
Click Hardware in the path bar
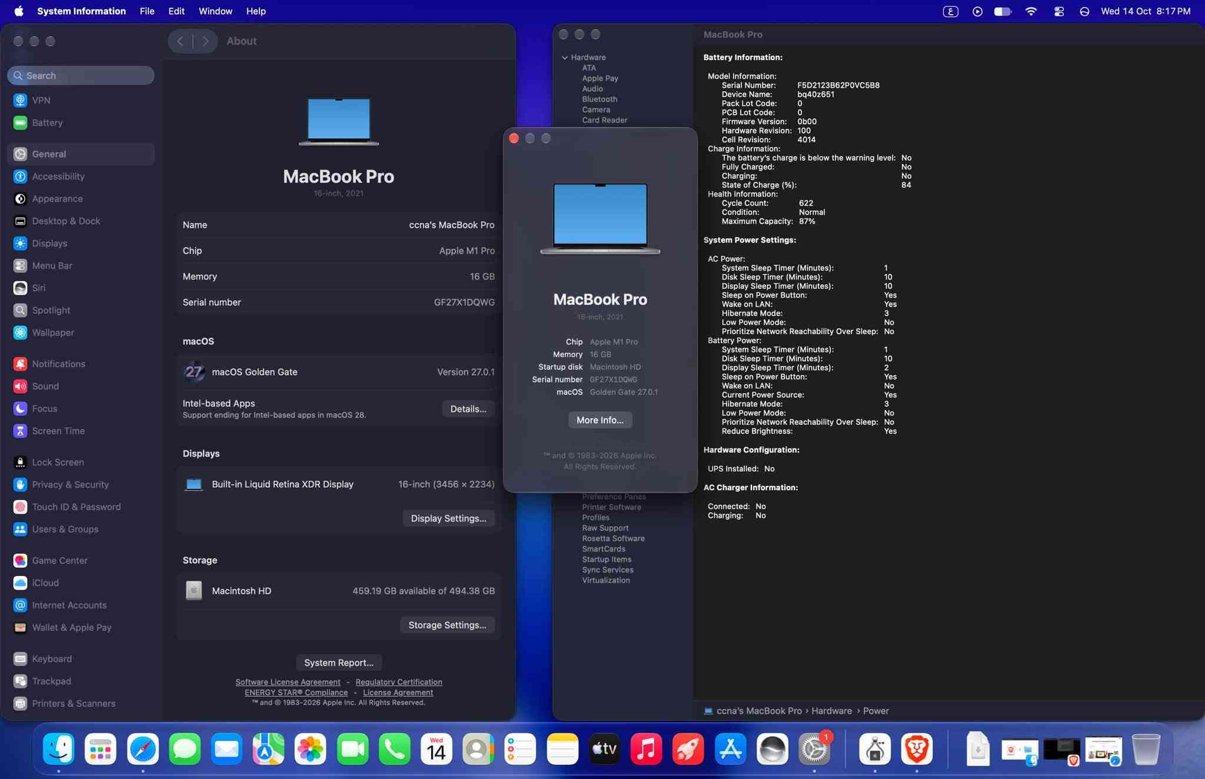point(831,711)
